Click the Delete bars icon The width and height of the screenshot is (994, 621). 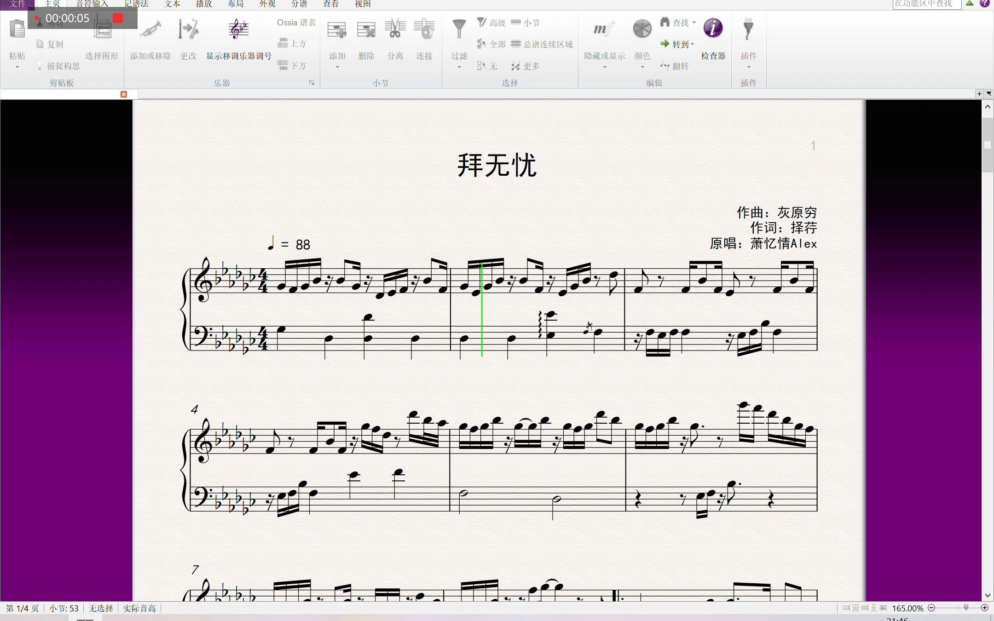coord(366,29)
